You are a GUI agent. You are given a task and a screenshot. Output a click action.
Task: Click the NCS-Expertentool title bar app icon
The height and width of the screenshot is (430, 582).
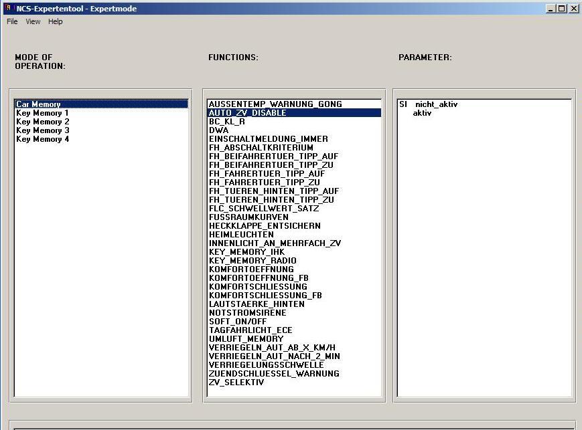point(9,9)
